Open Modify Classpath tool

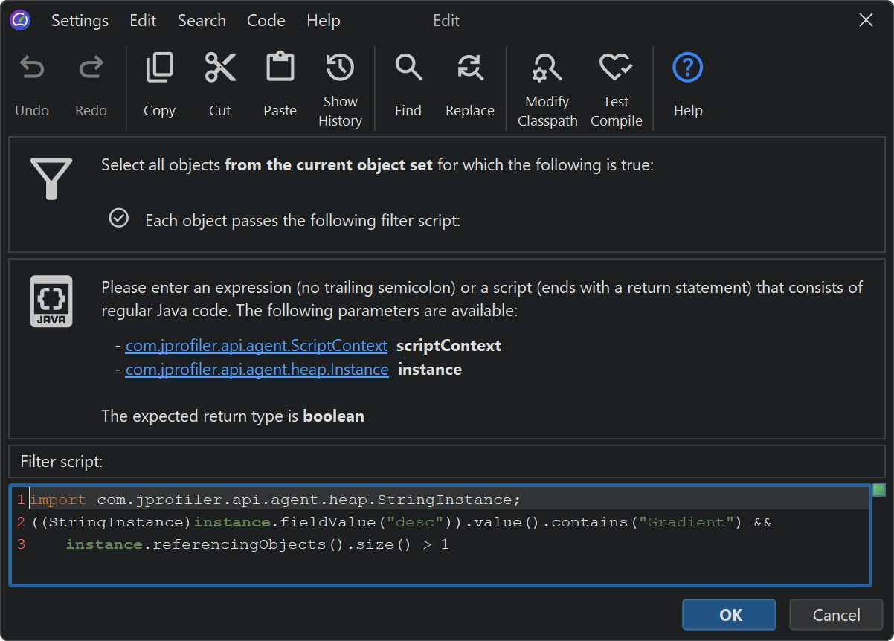(x=547, y=68)
